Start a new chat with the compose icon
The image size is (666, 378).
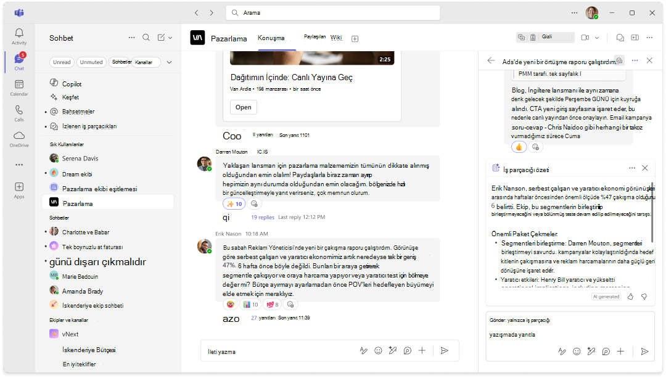(161, 38)
